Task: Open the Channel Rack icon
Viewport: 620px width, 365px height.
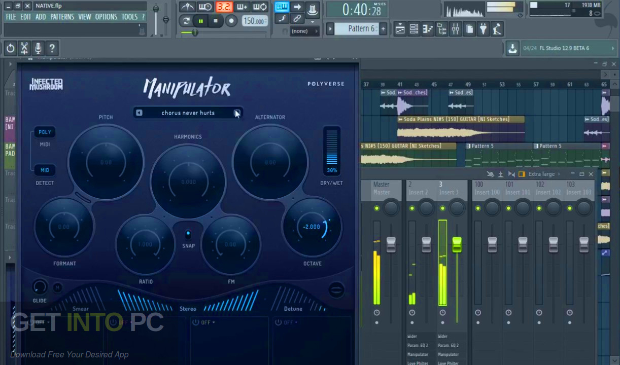Action: [x=414, y=29]
